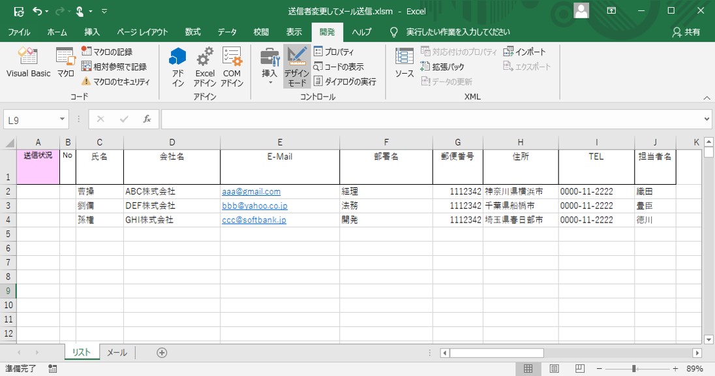Open macro security settings (マクロのセキュリティ)
715x376 pixels.
click(115, 82)
